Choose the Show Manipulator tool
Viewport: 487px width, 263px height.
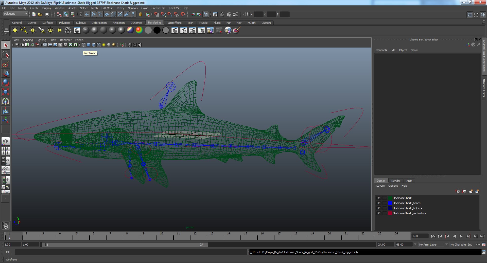6,120
